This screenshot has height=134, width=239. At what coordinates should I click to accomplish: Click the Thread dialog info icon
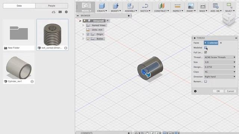[195, 91]
